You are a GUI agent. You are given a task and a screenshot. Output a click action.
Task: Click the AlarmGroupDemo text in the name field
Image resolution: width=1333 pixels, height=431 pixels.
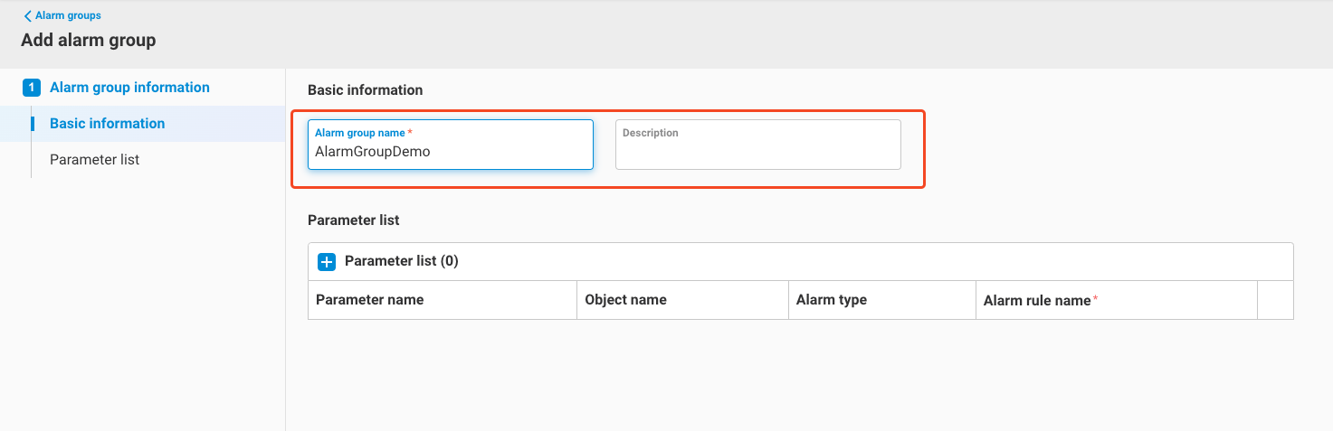372,152
